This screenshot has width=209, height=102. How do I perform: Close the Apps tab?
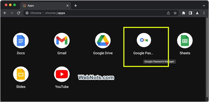(x=68, y=6)
